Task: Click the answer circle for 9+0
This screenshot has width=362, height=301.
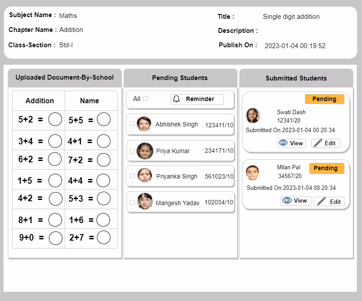Action: click(x=55, y=238)
